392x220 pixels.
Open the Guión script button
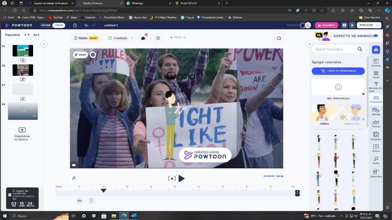click(86, 38)
